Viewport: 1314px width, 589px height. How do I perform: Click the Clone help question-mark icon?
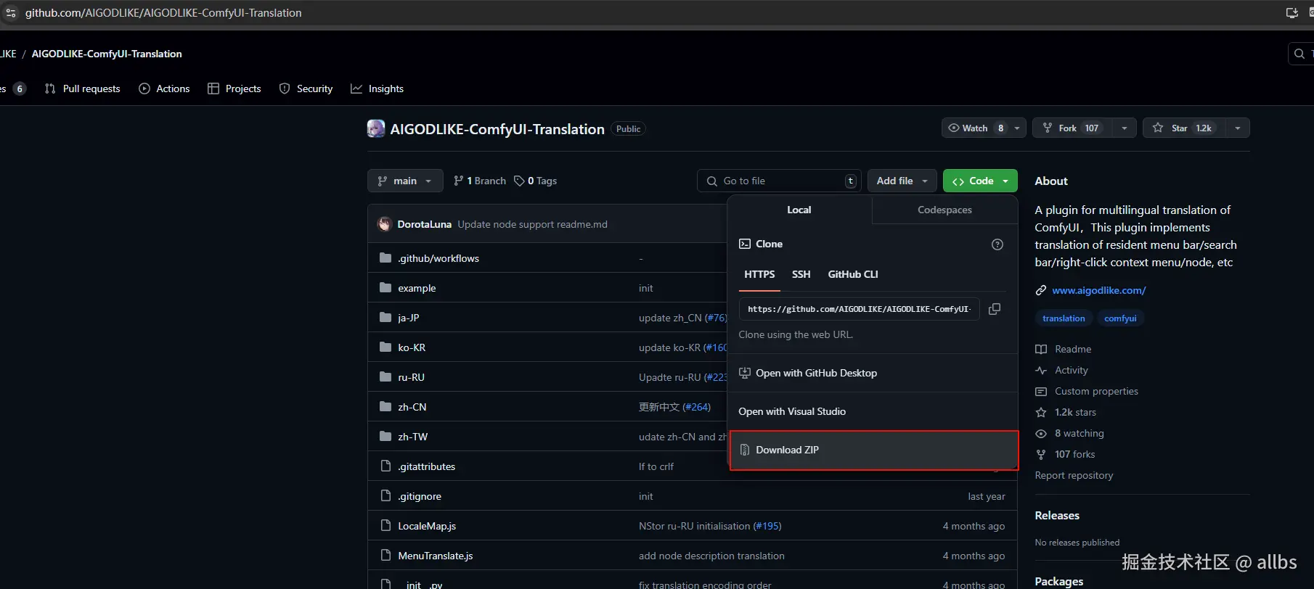click(x=997, y=244)
